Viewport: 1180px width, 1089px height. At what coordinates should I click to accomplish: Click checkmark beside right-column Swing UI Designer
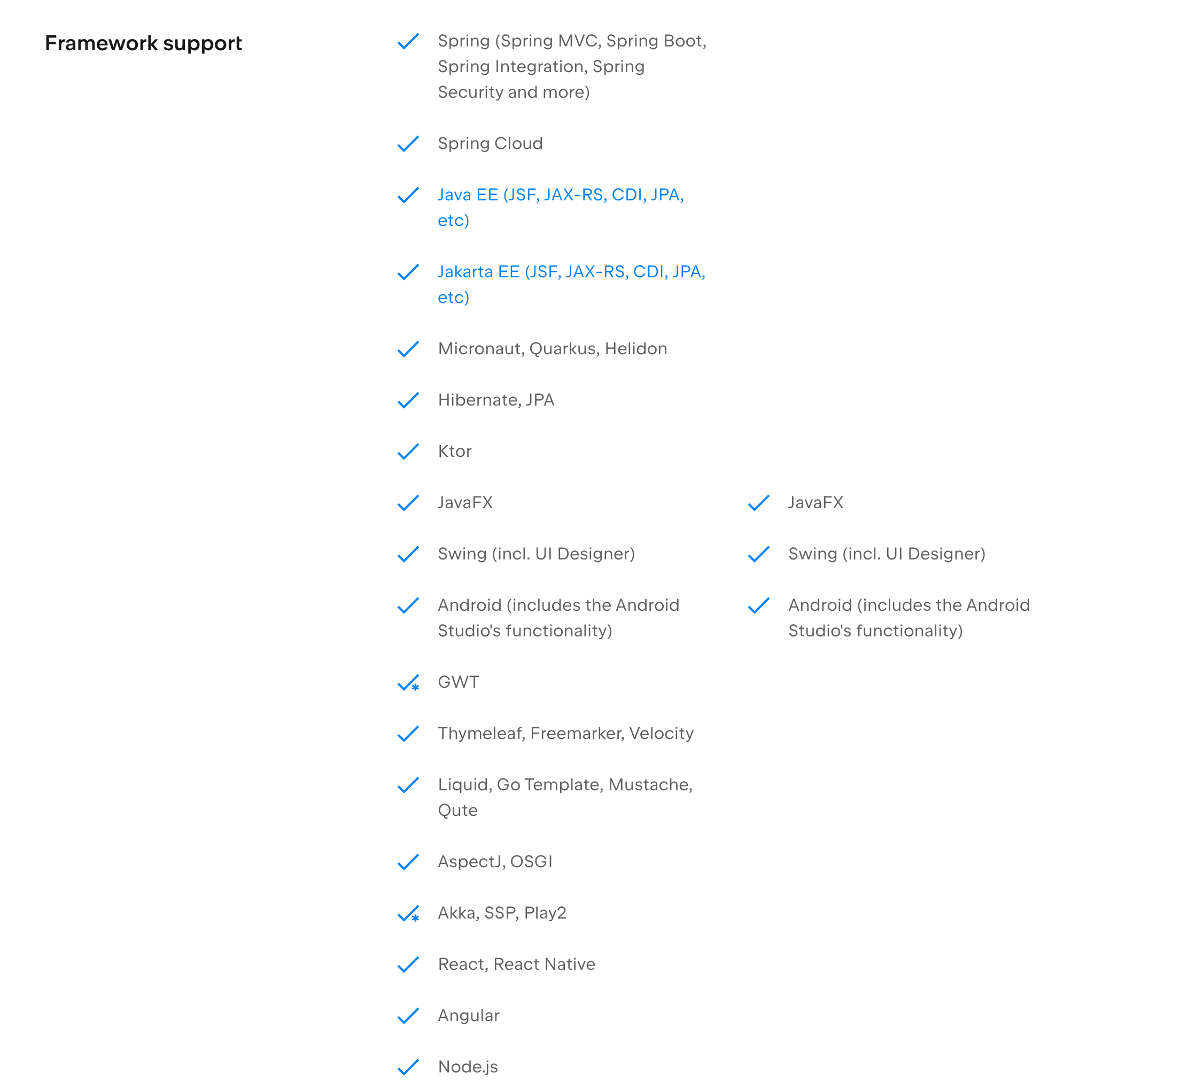click(758, 555)
